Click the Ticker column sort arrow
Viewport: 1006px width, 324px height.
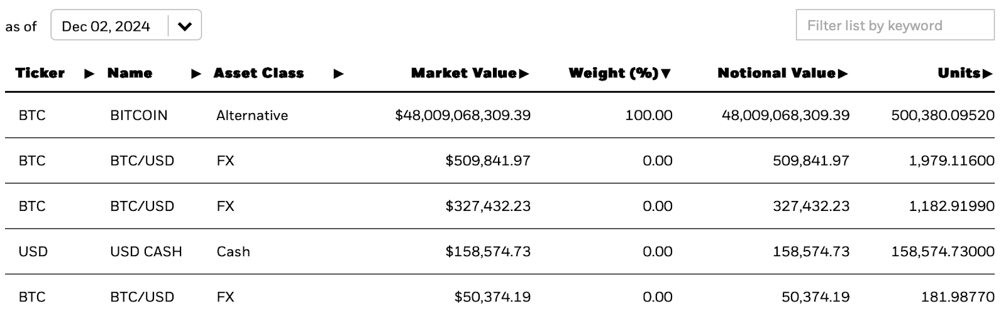coord(89,74)
